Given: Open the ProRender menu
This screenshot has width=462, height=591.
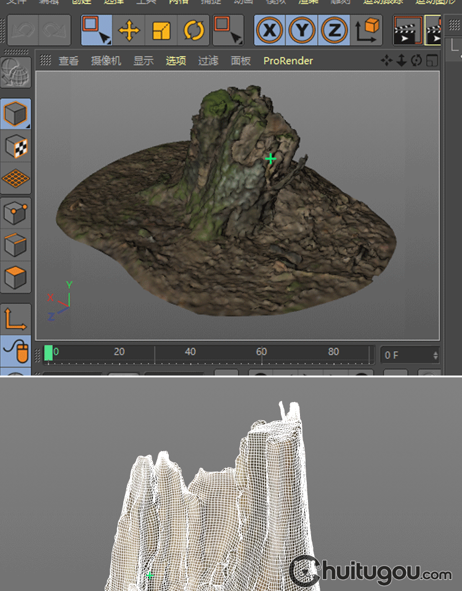Looking at the screenshot, I should tap(288, 61).
